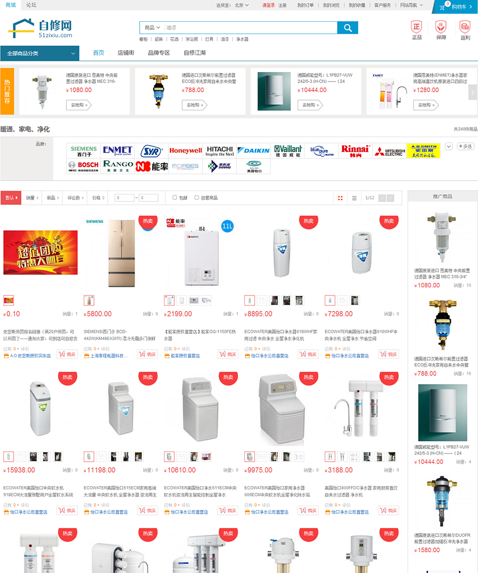This screenshot has width=478, height=573.
Task: Click 请登录 login link
Action: 268,5
